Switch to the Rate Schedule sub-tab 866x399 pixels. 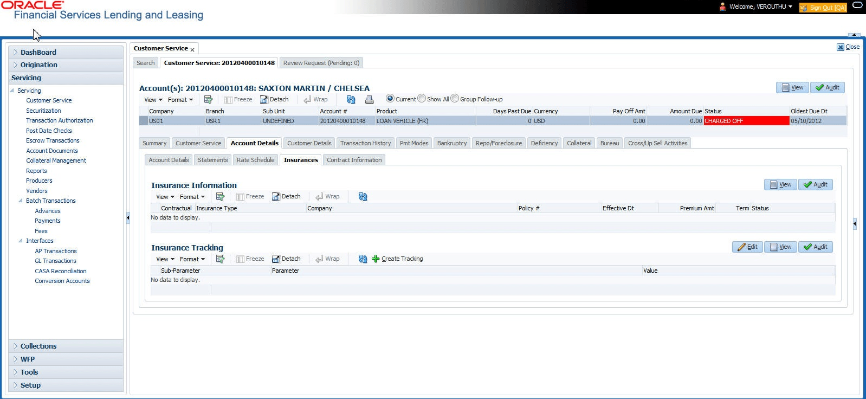pyautogui.click(x=256, y=160)
